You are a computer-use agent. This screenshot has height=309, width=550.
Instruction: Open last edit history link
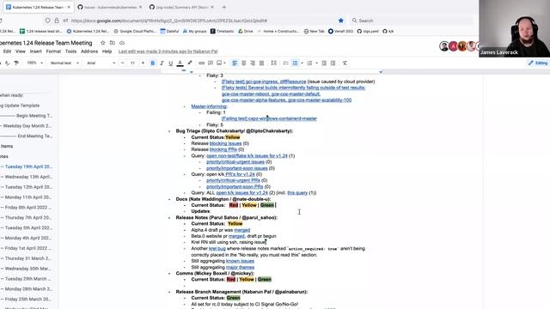click(168, 51)
